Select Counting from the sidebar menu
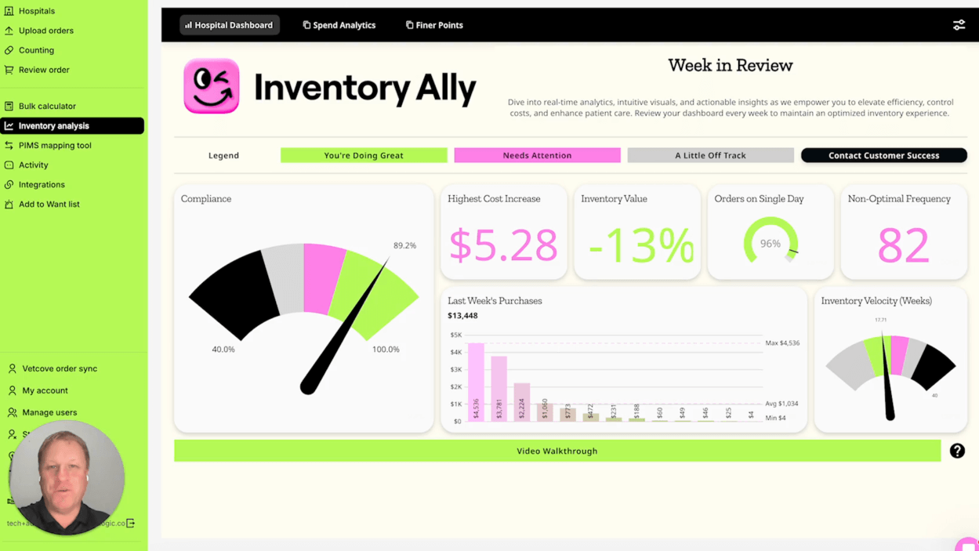This screenshot has height=551, width=979. point(36,50)
